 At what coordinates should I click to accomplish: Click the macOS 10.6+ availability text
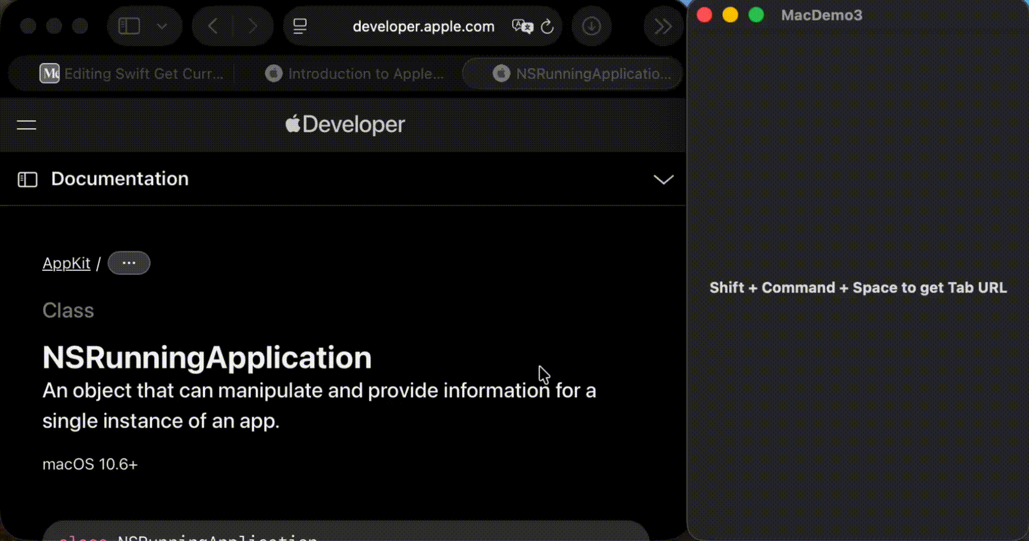click(90, 464)
